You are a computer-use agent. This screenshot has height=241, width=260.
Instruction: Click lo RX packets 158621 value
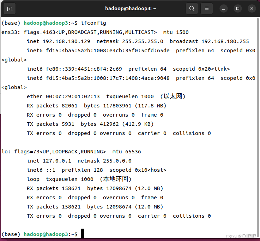pyautogui.click(x=71, y=188)
